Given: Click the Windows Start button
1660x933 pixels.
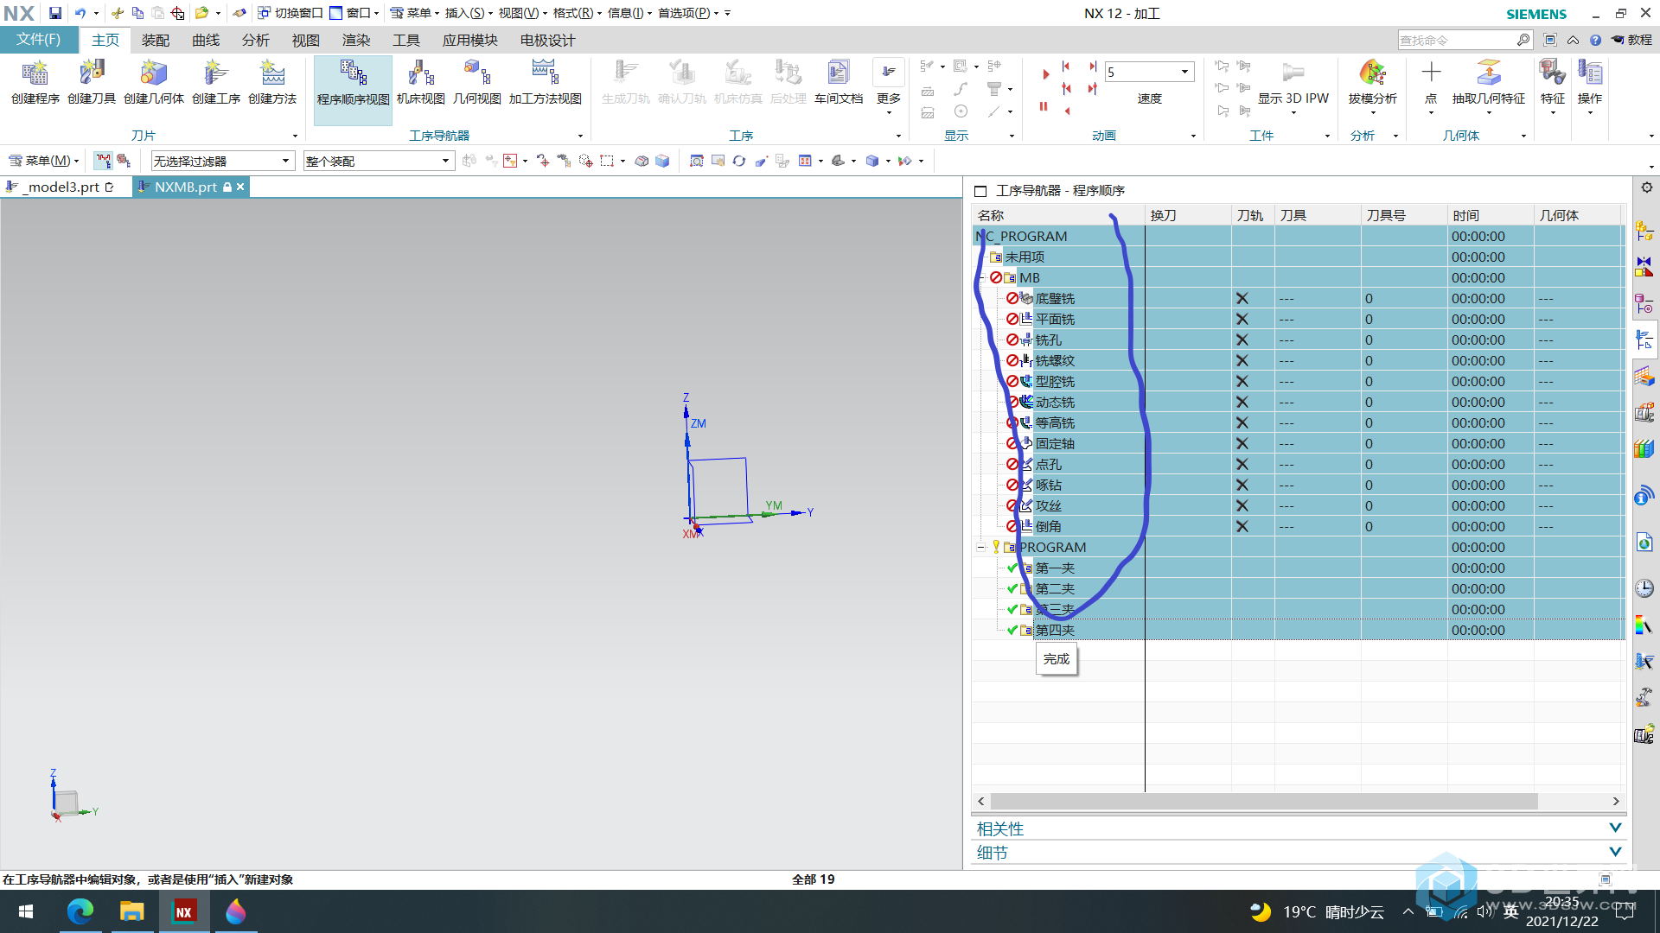Looking at the screenshot, I should tap(26, 911).
